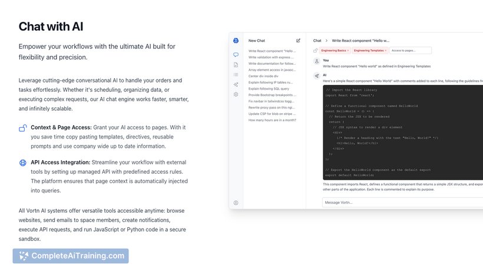Image resolution: width=483 pixels, height=271 pixels.
Task: Click the 'You' sender name
Action: click(x=326, y=60)
